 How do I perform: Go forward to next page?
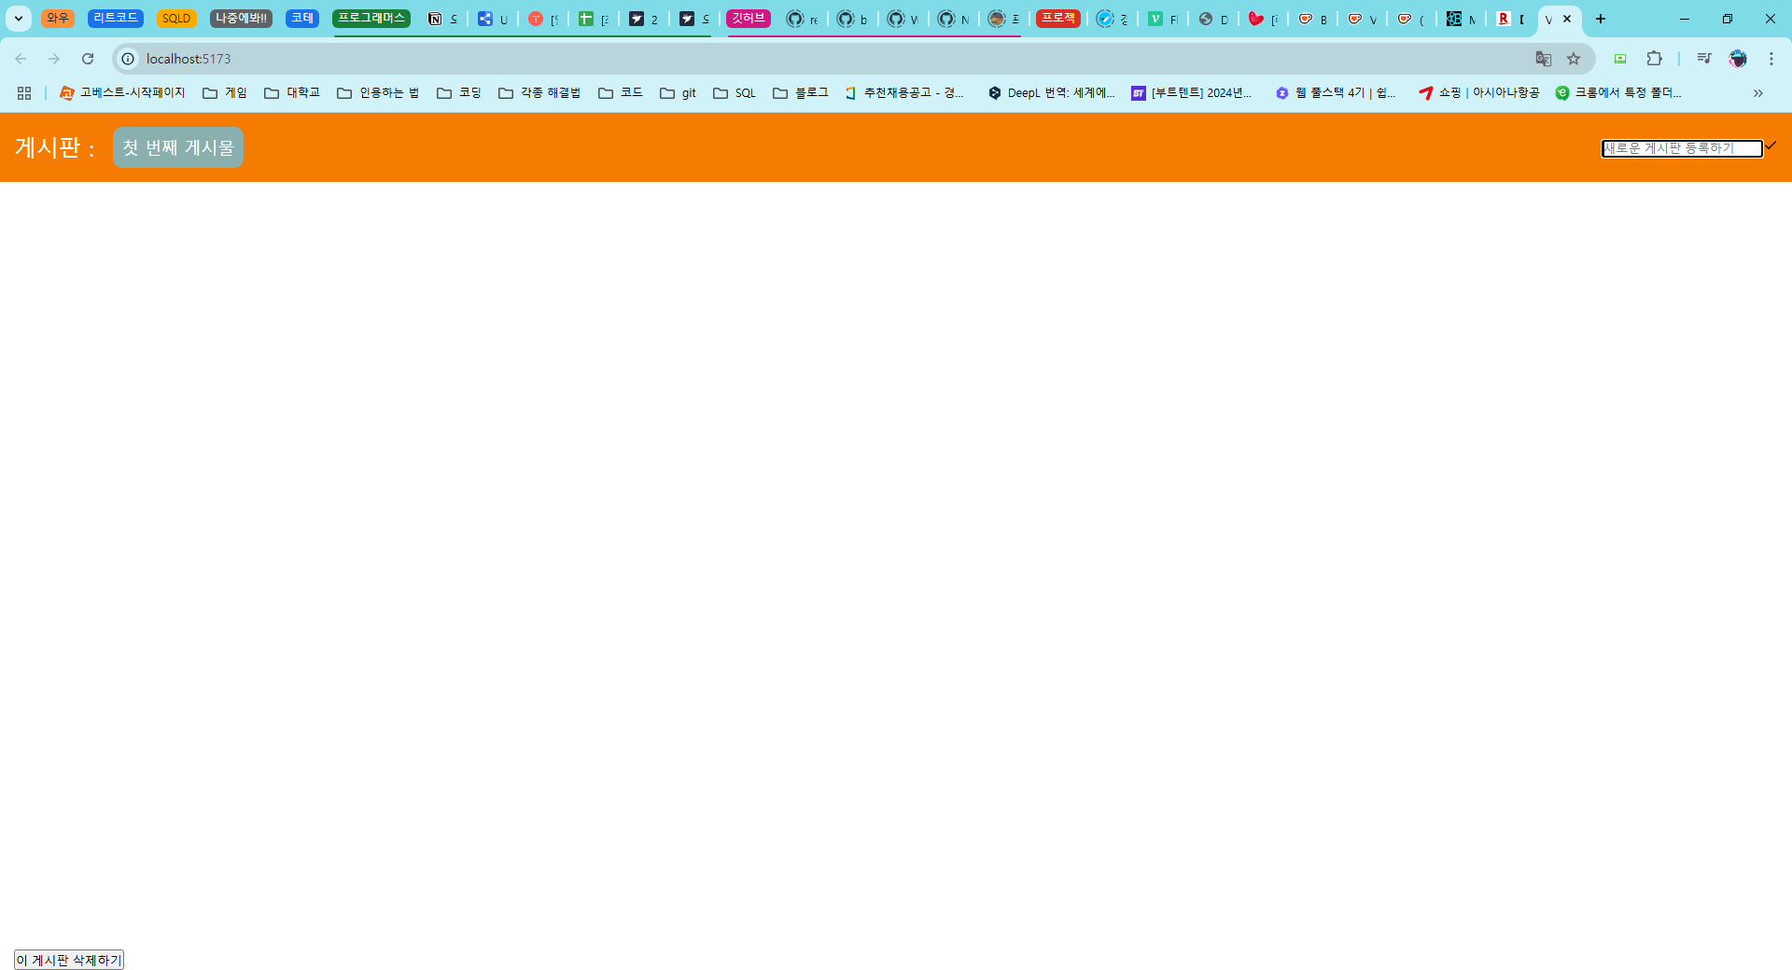[54, 59]
